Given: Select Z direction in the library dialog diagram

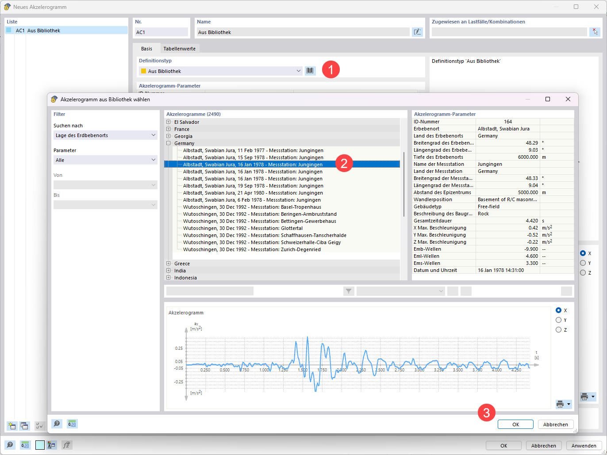Looking at the screenshot, I should coord(558,330).
